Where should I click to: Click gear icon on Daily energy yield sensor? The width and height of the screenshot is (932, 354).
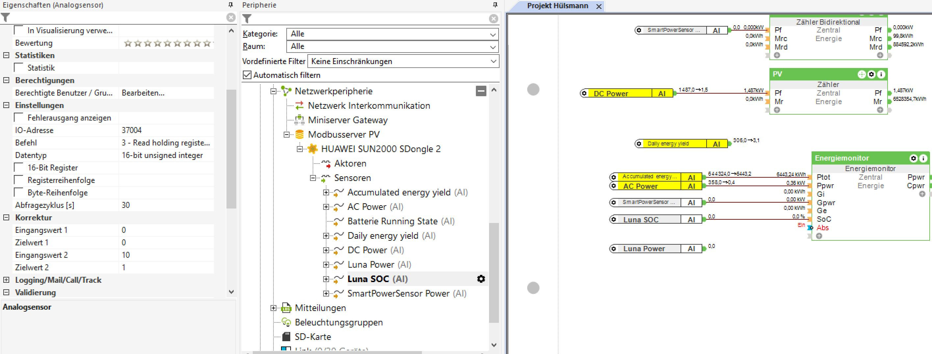pos(639,144)
